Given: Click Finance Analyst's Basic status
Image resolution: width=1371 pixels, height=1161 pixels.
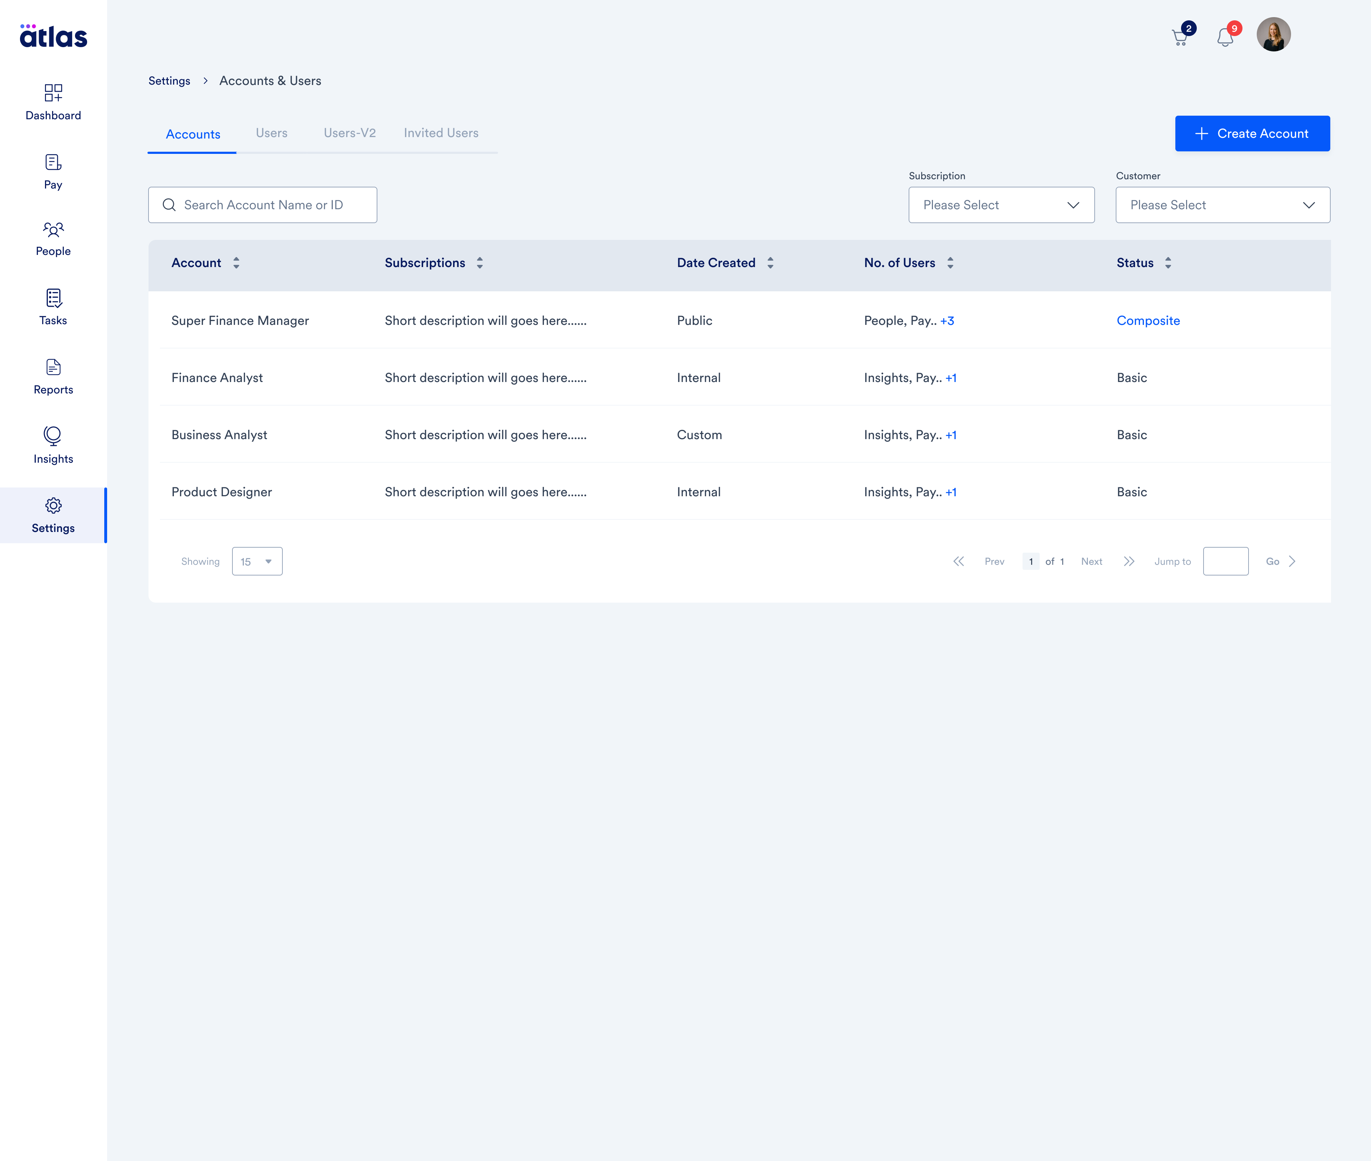Looking at the screenshot, I should click(1131, 378).
